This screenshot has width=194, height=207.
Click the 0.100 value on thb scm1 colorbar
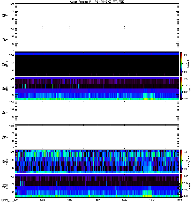(x=185, y=85)
